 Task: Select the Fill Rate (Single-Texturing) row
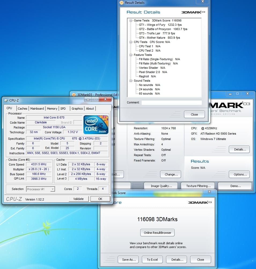pyautogui.click(x=159, y=59)
